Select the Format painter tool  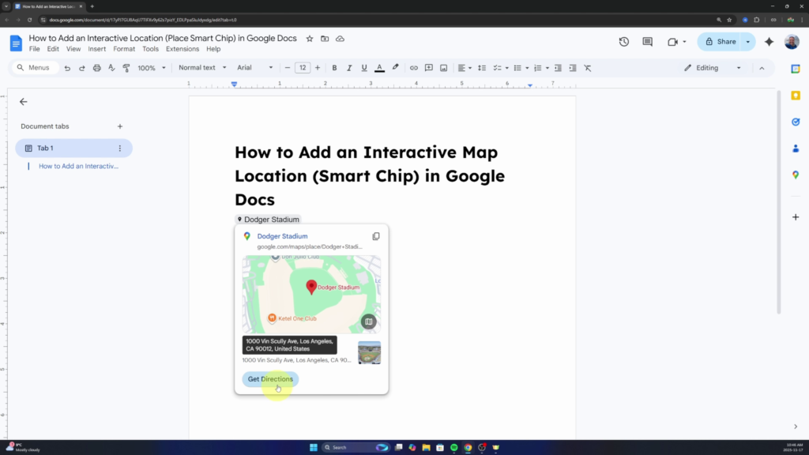tap(126, 67)
